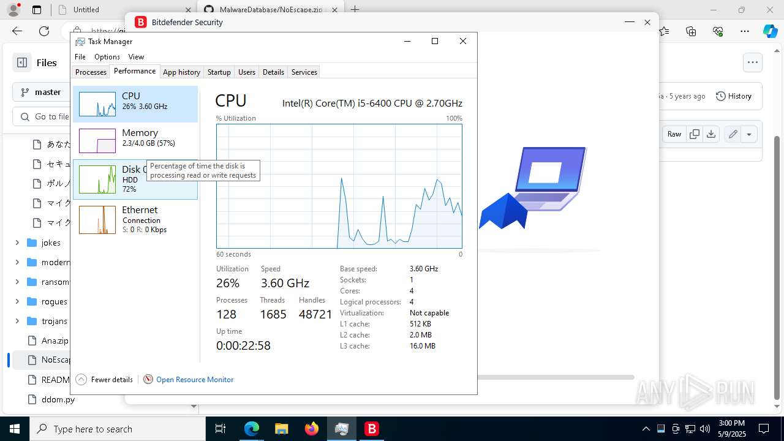The height and width of the screenshot is (441, 784).
Task: Open the View menu in Task Manager
Action: [136, 57]
